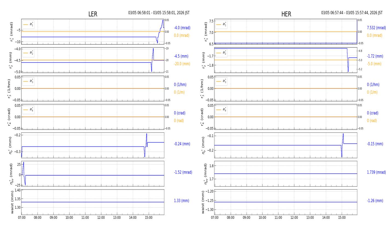The height and width of the screenshot is (236, 386).
Task: Click the HER ηpy* (mrad) axis label
Action: [x=206, y=174]
